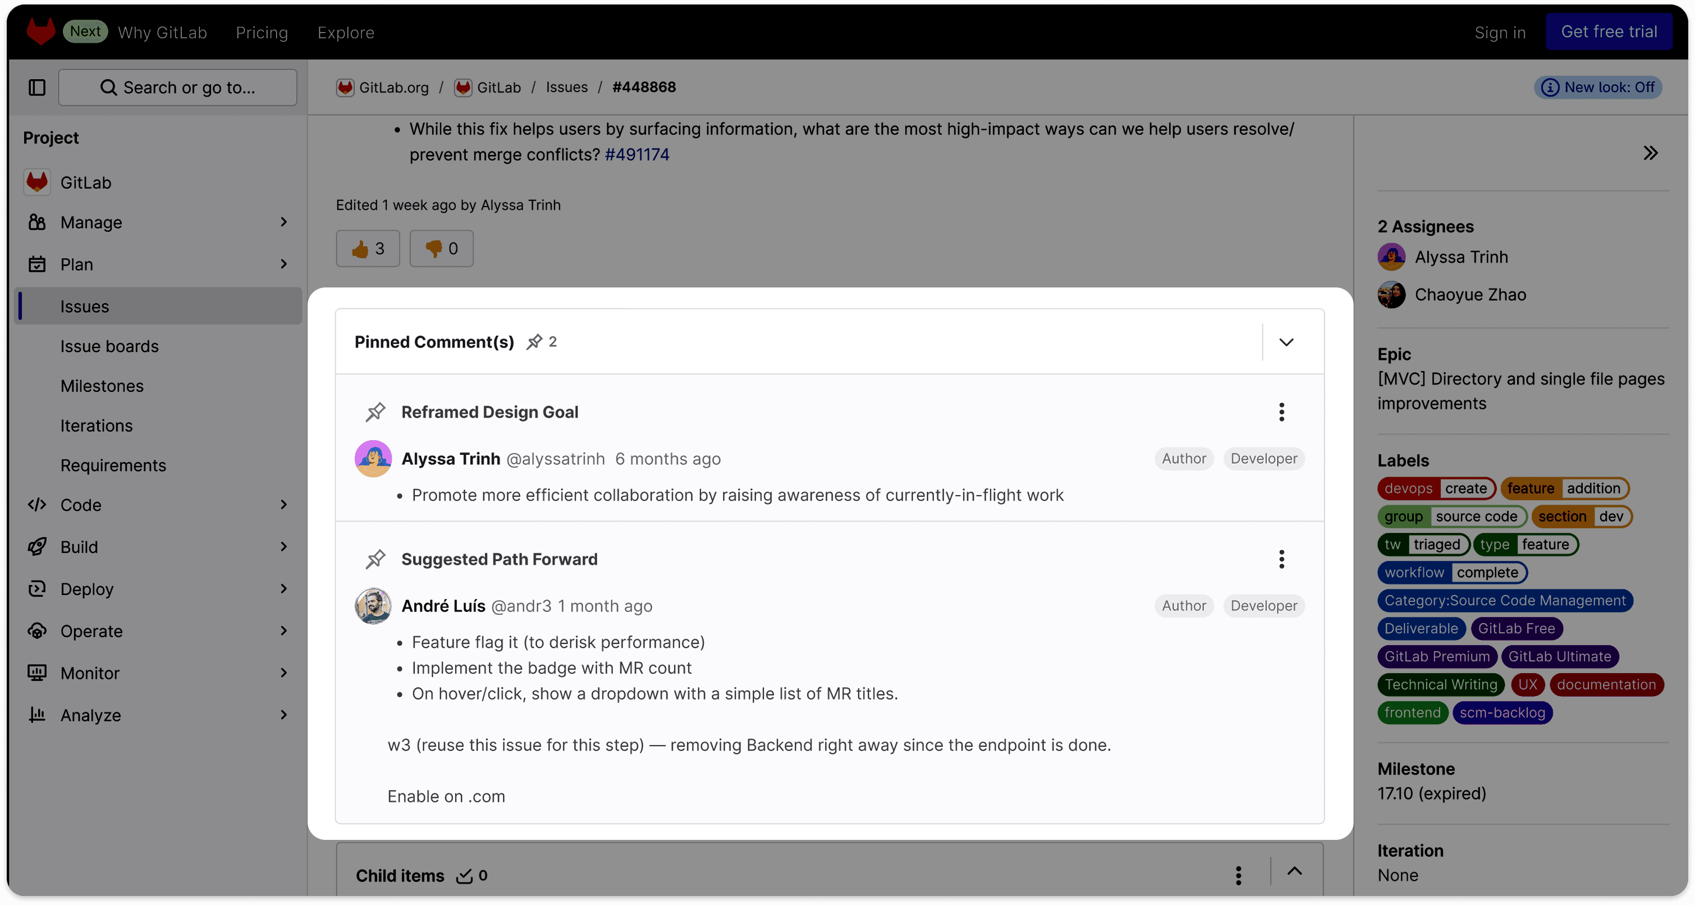Toggle the thumbs up reaction
The image size is (1695, 905).
point(368,249)
